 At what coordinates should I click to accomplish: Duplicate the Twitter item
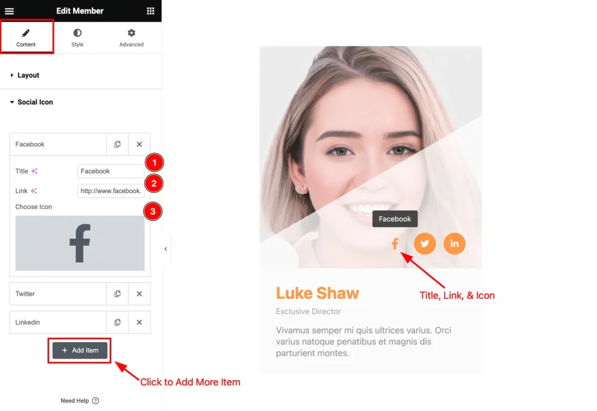[117, 294]
